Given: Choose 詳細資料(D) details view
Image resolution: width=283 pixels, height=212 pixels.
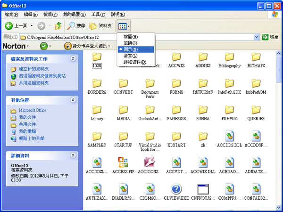Looking at the screenshot, I should point(136,62).
